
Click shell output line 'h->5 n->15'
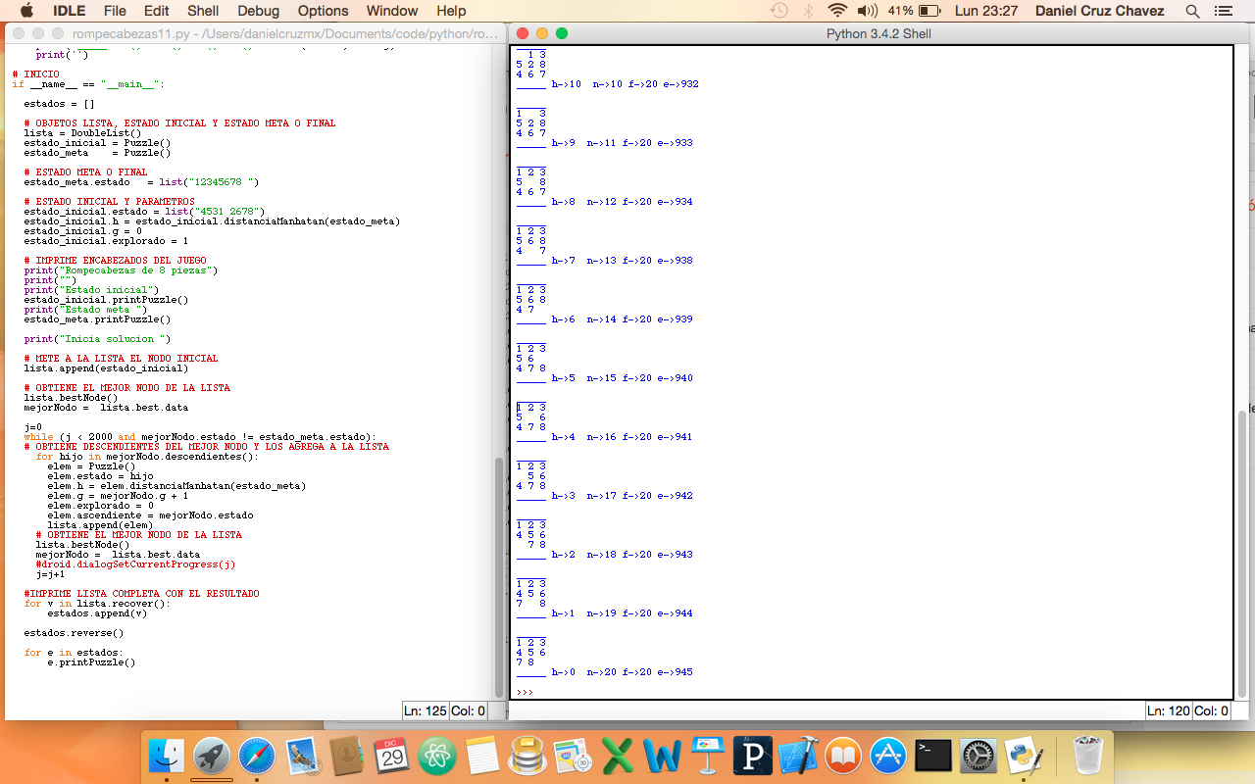[622, 378]
